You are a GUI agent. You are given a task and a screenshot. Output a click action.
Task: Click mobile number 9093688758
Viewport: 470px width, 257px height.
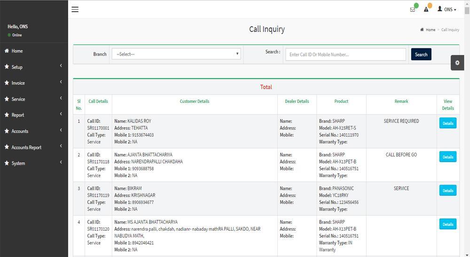coord(143,169)
